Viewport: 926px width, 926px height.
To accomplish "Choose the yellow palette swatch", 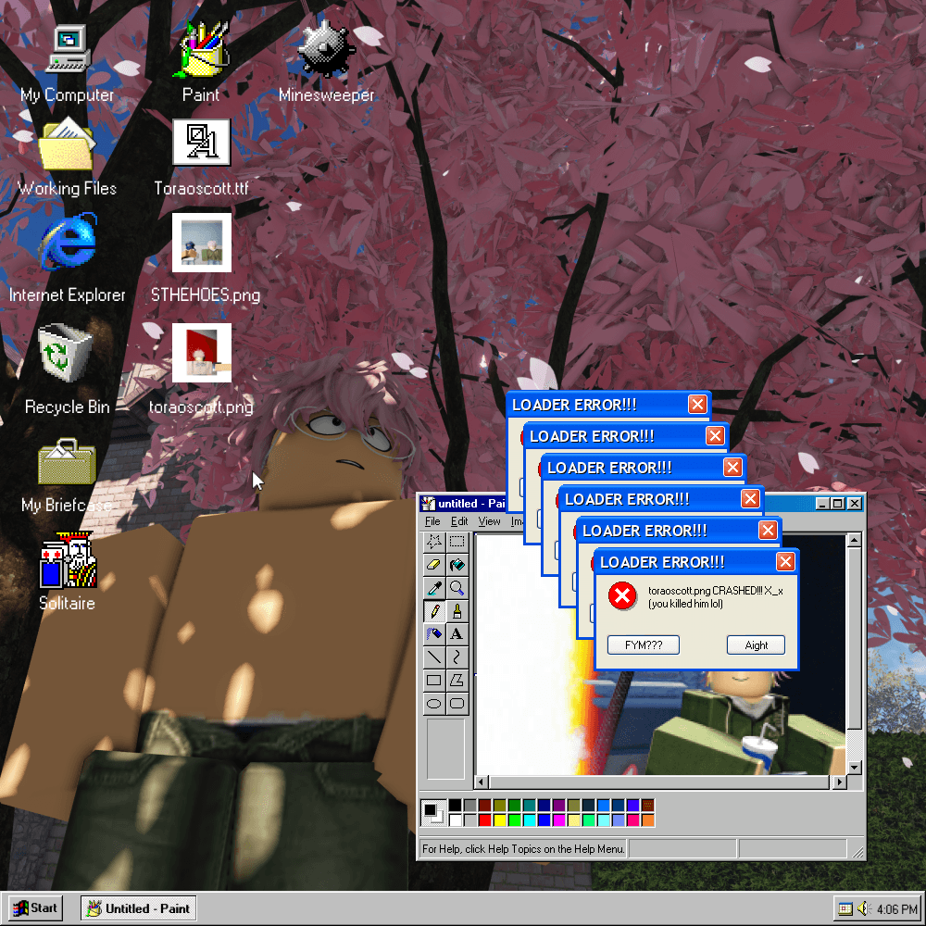I will (500, 820).
